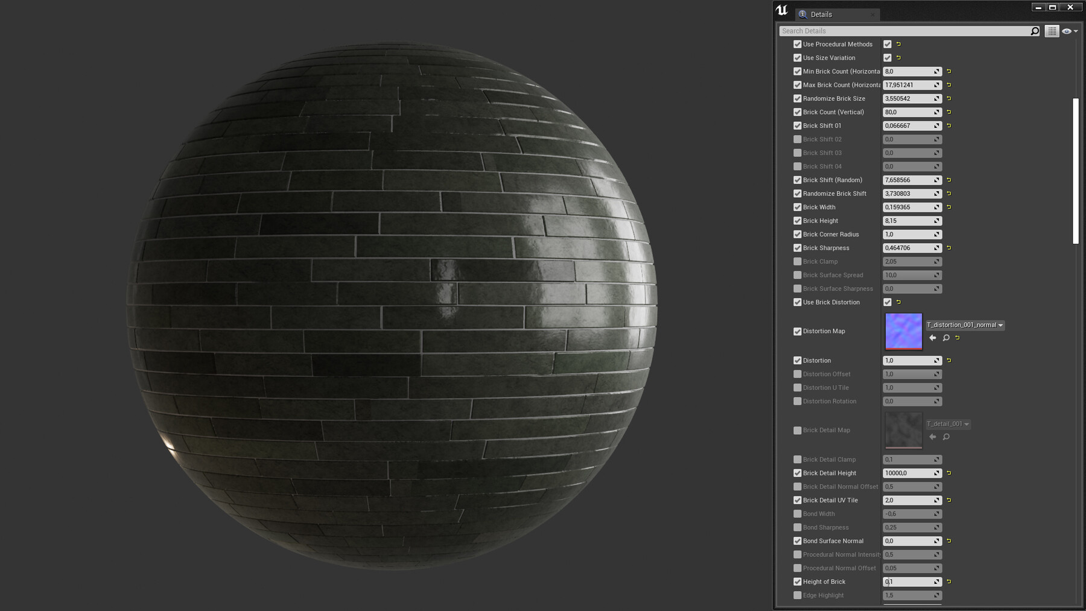Click the Bond Surface Normal label
The width and height of the screenshot is (1086, 611).
point(833,541)
